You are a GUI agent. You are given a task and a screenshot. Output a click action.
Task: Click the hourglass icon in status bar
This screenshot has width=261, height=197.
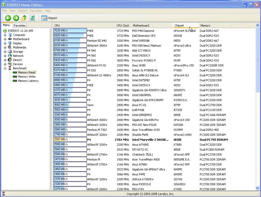[x=3, y=194]
